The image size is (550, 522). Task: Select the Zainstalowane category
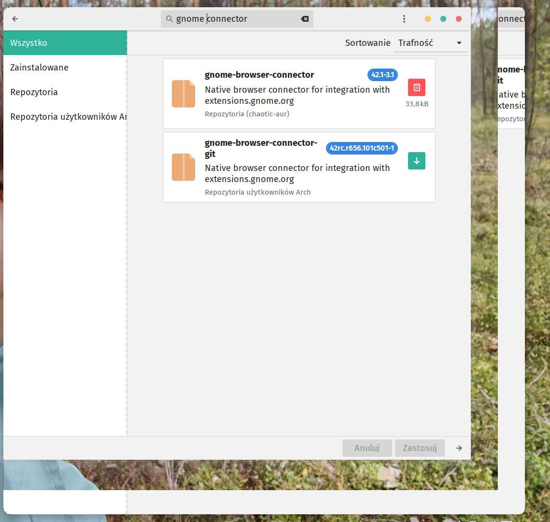[65, 67]
